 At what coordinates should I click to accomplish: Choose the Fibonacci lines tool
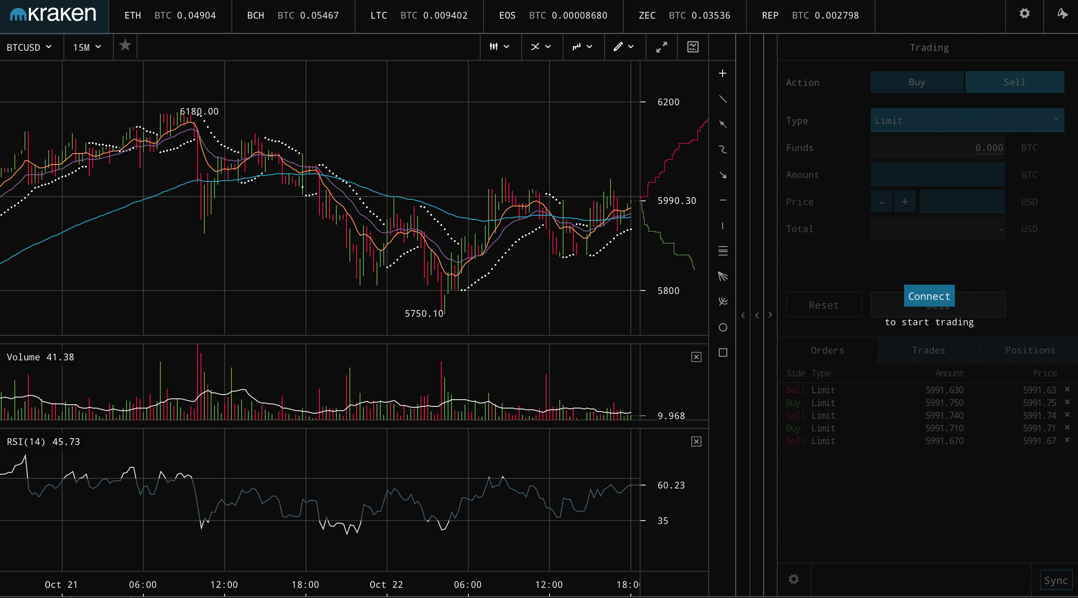pos(723,251)
